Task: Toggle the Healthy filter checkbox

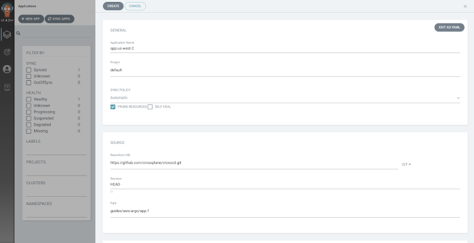Action: (x=28, y=99)
